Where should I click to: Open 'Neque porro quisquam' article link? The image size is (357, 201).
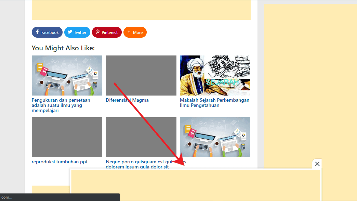[139, 164]
